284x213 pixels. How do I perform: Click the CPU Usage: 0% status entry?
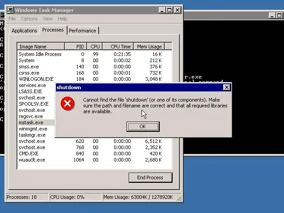pyautogui.click(x=75, y=197)
